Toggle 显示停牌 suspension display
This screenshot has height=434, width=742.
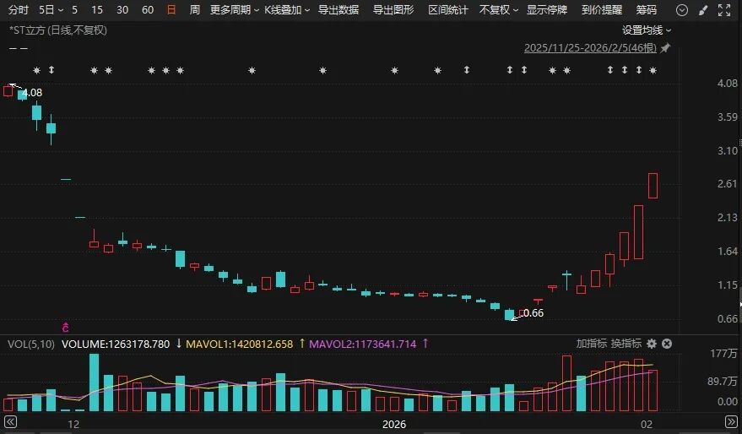coord(547,10)
